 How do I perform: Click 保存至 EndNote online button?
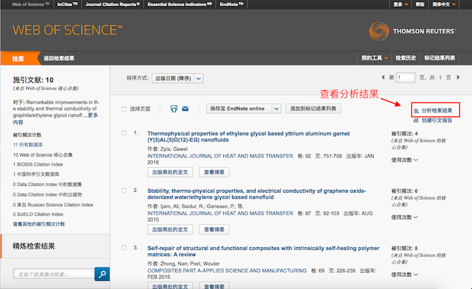click(x=239, y=108)
